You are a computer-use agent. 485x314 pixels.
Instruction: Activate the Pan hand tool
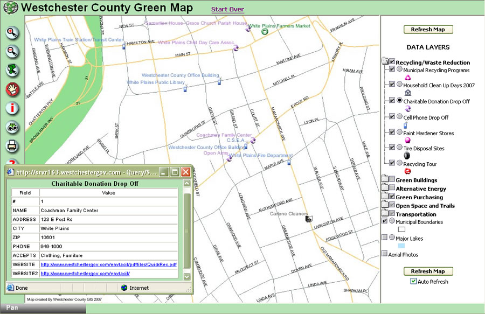[12, 89]
